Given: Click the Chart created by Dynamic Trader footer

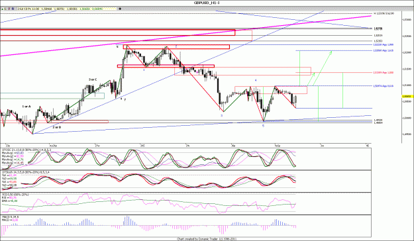Looking at the screenshot, I should pos(206,239).
